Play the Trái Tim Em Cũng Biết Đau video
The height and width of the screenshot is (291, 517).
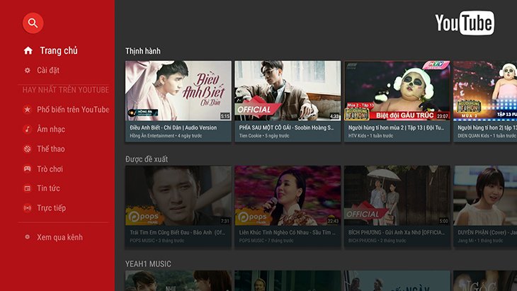178,195
